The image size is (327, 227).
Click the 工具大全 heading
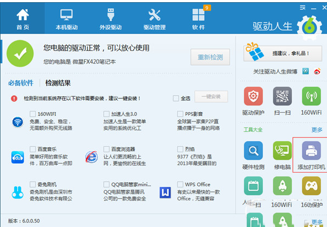253,130
